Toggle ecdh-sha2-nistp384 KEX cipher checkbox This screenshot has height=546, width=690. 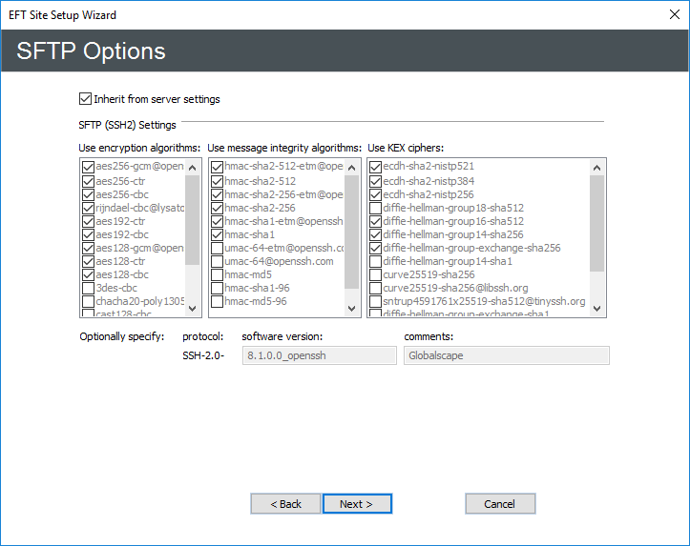tap(376, 181)
